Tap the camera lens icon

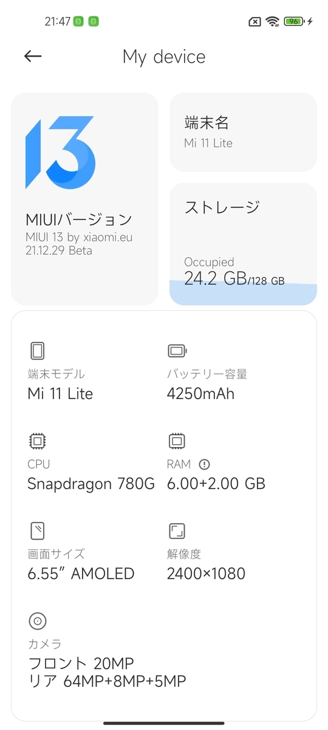tap(37, 621)
